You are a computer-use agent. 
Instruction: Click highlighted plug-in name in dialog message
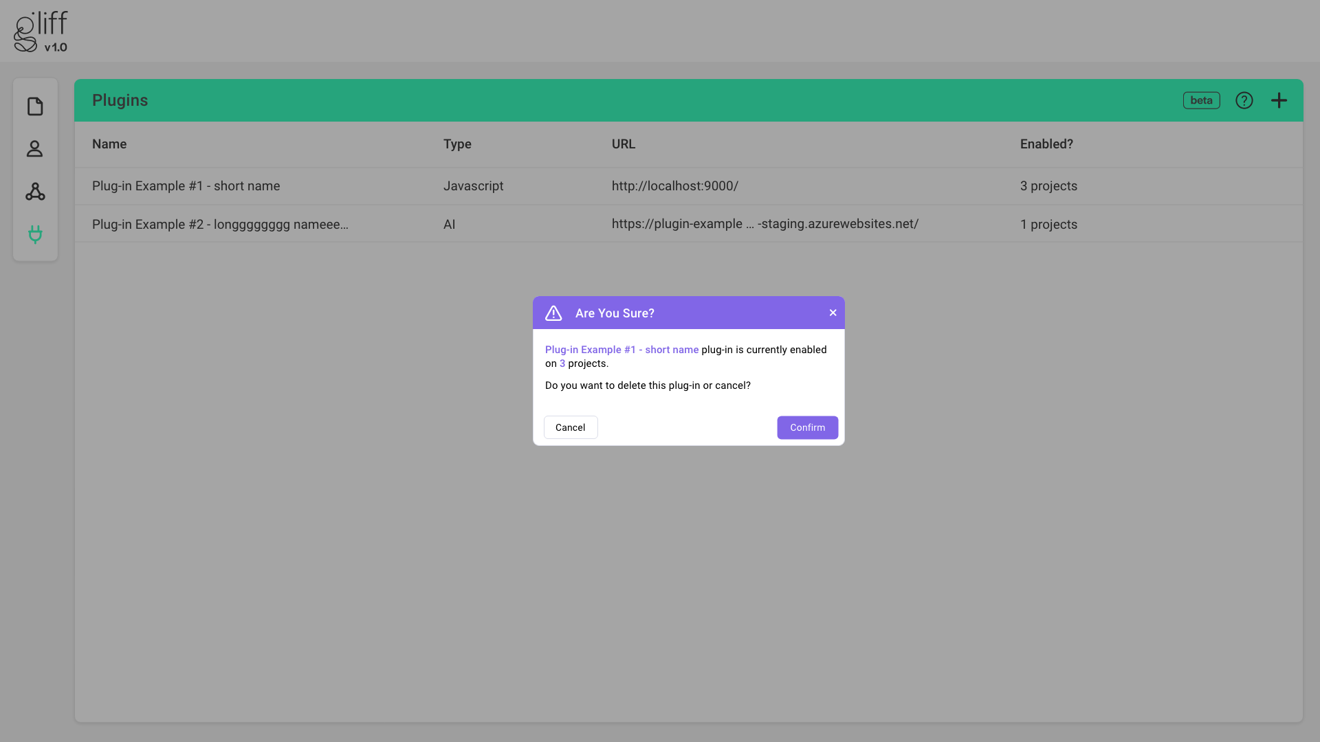coord(621,350)
